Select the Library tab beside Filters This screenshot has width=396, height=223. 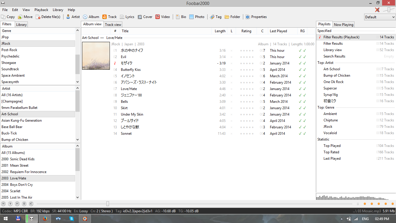click(x=21, y=25)
